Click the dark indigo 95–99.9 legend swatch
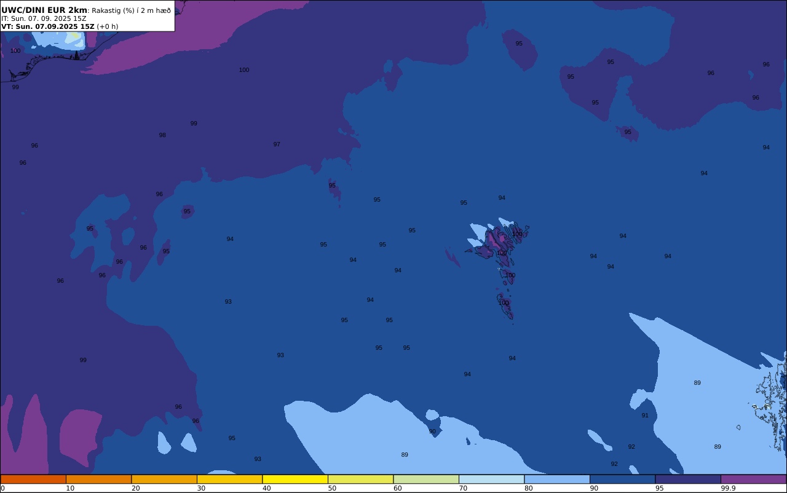 tap(688, 479)
